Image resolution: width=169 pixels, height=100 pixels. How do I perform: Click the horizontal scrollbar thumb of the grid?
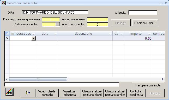38,79
